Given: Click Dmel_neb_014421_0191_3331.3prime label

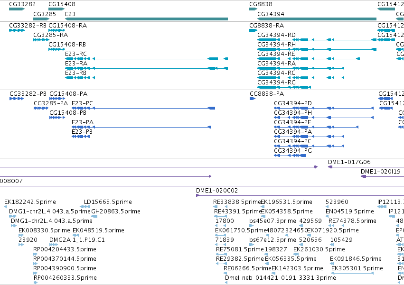Looking at the screenshot, I should click(280, 278).
